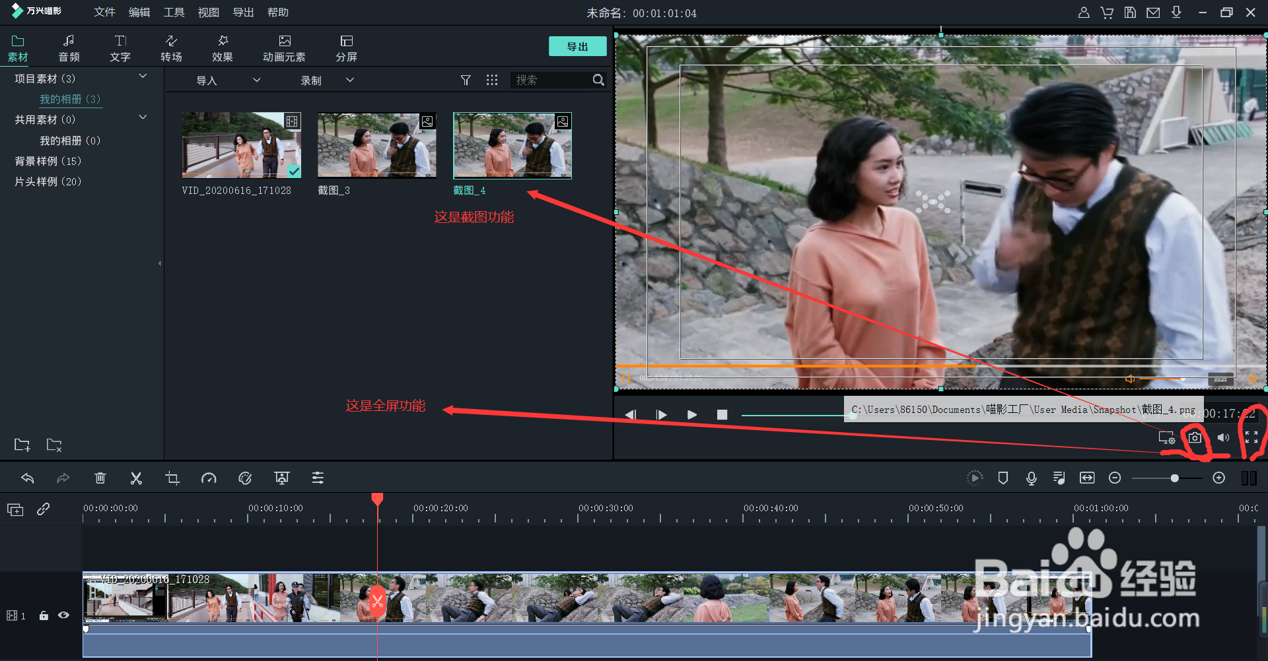
Task: Undo the last edit
Action: pos(28,478)
